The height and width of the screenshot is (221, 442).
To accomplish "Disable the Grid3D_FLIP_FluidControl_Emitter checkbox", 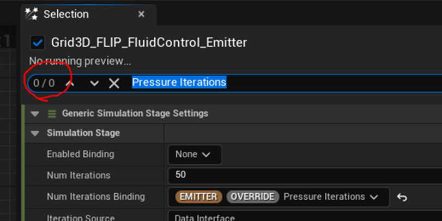I will tap(38, 42).
